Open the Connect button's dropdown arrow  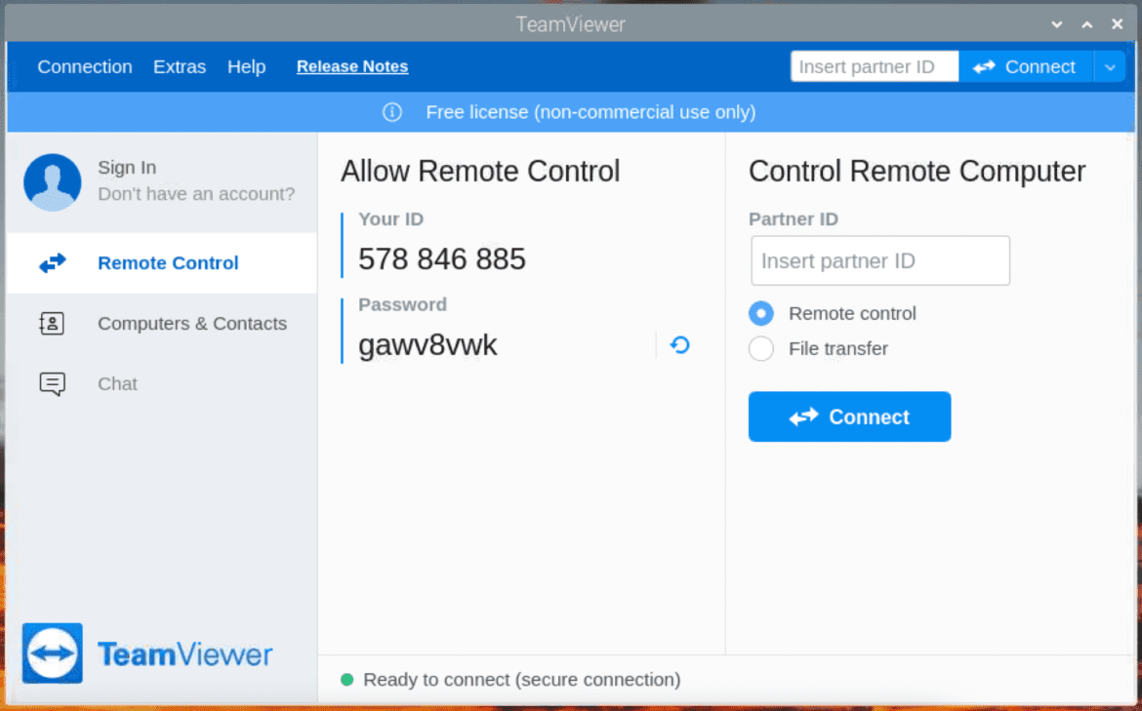tap(1110, 66)
